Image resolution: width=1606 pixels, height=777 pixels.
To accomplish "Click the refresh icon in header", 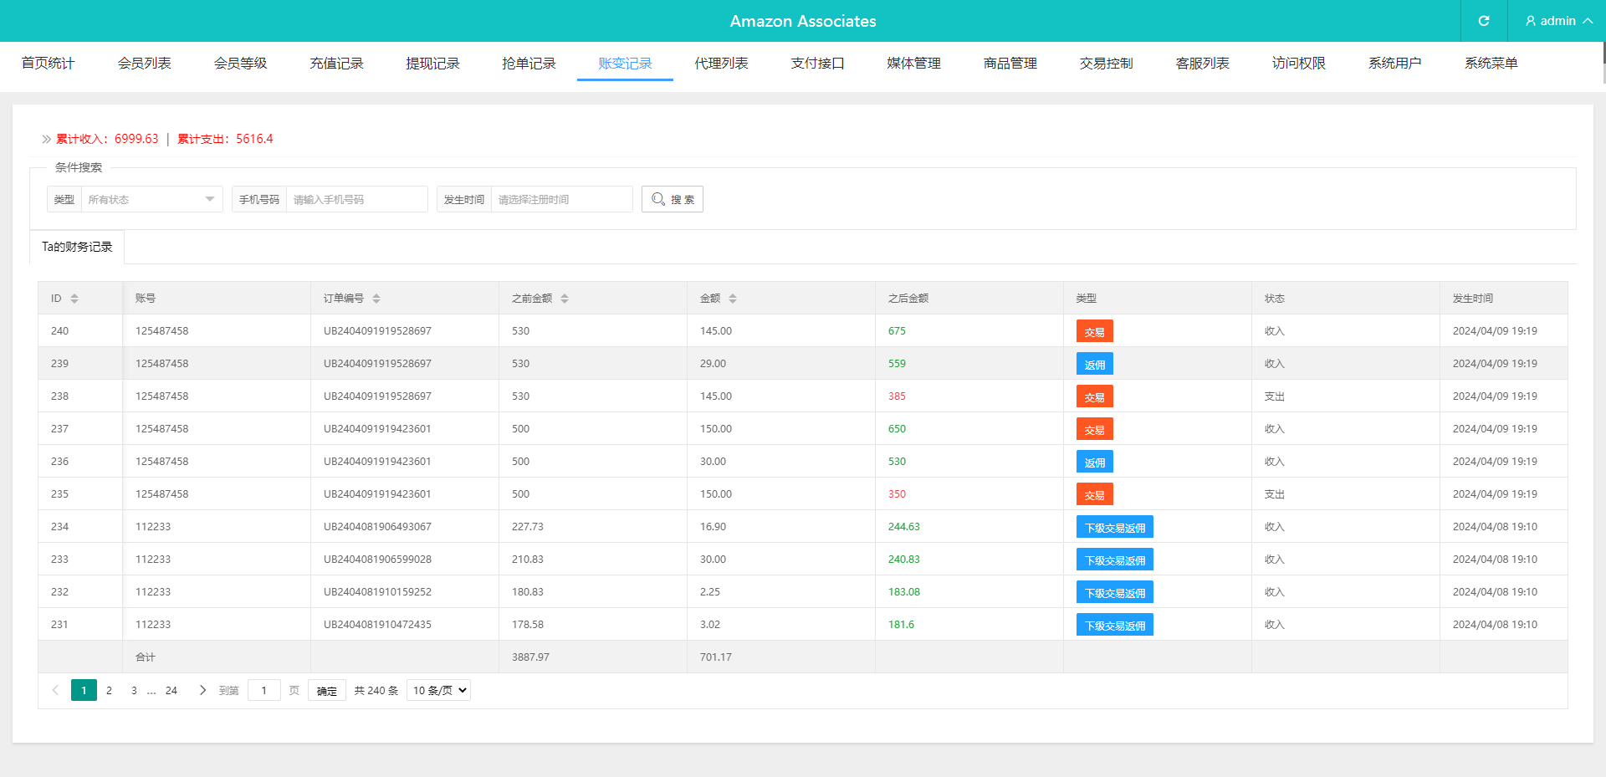I will pyautogui.click(x=1483, y=21).
